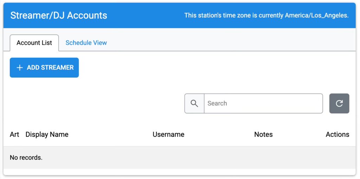This screenshot has height=179, width=360.
Task: Click the America/Los_Angeles time zone name
Action: point(316,15)
